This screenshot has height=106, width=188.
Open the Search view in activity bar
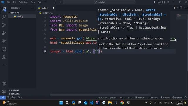pos(4,17)
